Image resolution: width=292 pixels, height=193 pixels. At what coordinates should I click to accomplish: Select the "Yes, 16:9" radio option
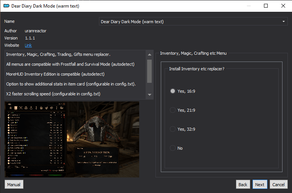(182, 91)
